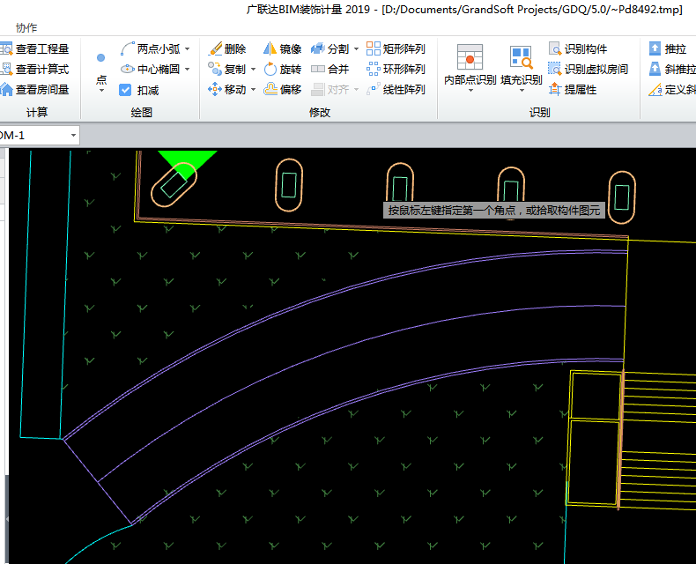Click the 偏移 offset tool
The image size is (696, 564).
pos(282,89)
